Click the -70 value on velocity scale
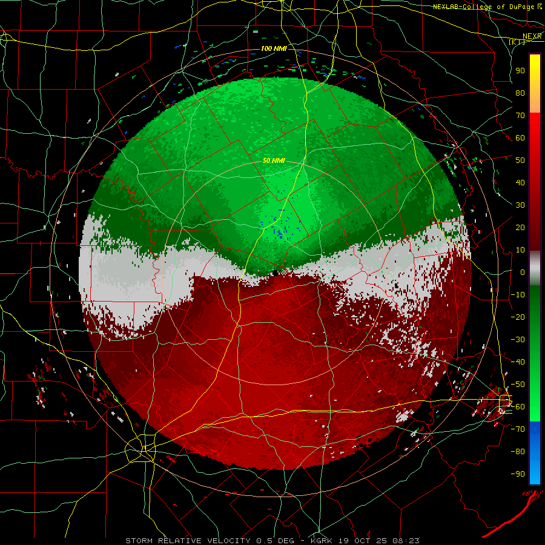 518,429
